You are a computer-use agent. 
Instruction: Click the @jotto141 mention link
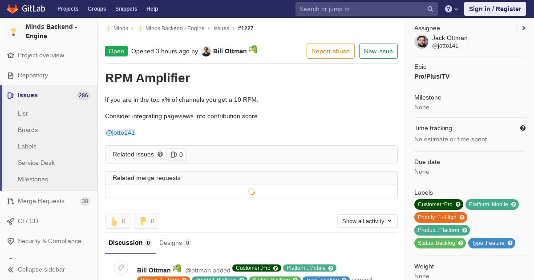tap(120, 132)
